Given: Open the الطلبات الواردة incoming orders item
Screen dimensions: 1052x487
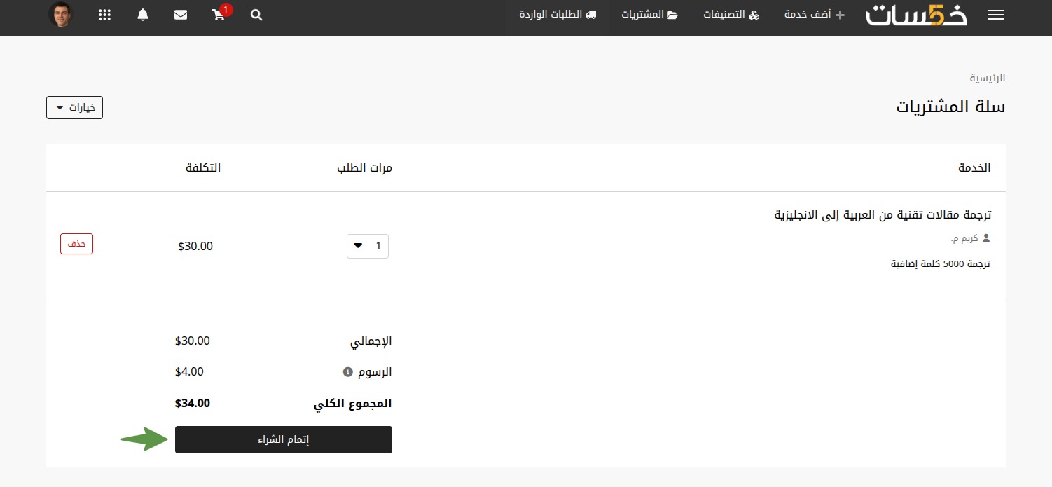Looking at the screenshot, I should click(x=558, y=15).
